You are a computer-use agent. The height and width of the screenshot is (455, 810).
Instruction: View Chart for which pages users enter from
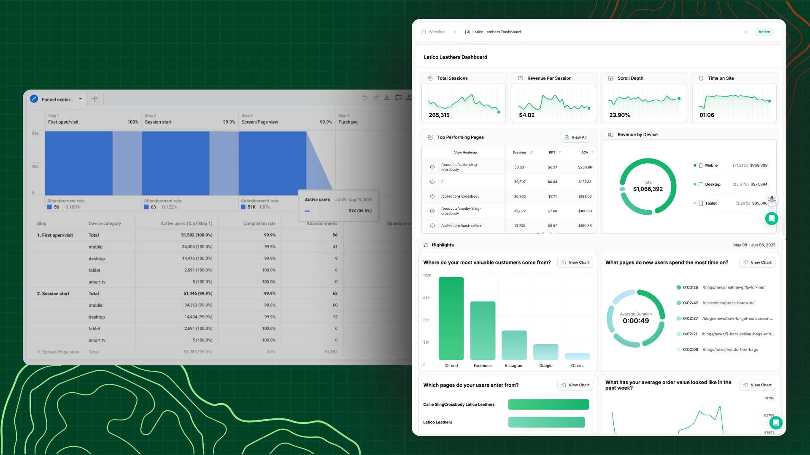575,385
